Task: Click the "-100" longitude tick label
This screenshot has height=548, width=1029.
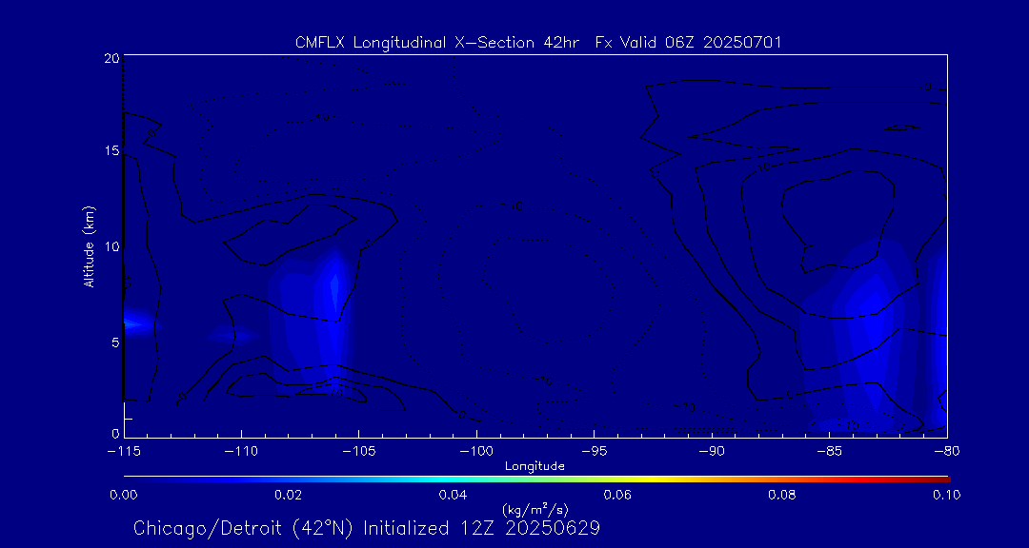Action: (x=476, y=452)
